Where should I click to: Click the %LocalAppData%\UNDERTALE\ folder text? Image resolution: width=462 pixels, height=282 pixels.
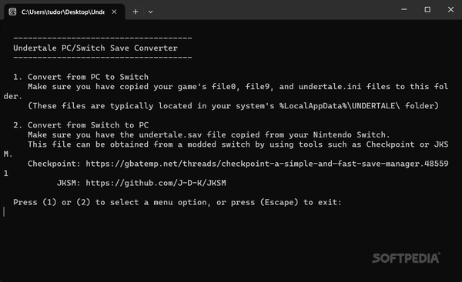340,106
